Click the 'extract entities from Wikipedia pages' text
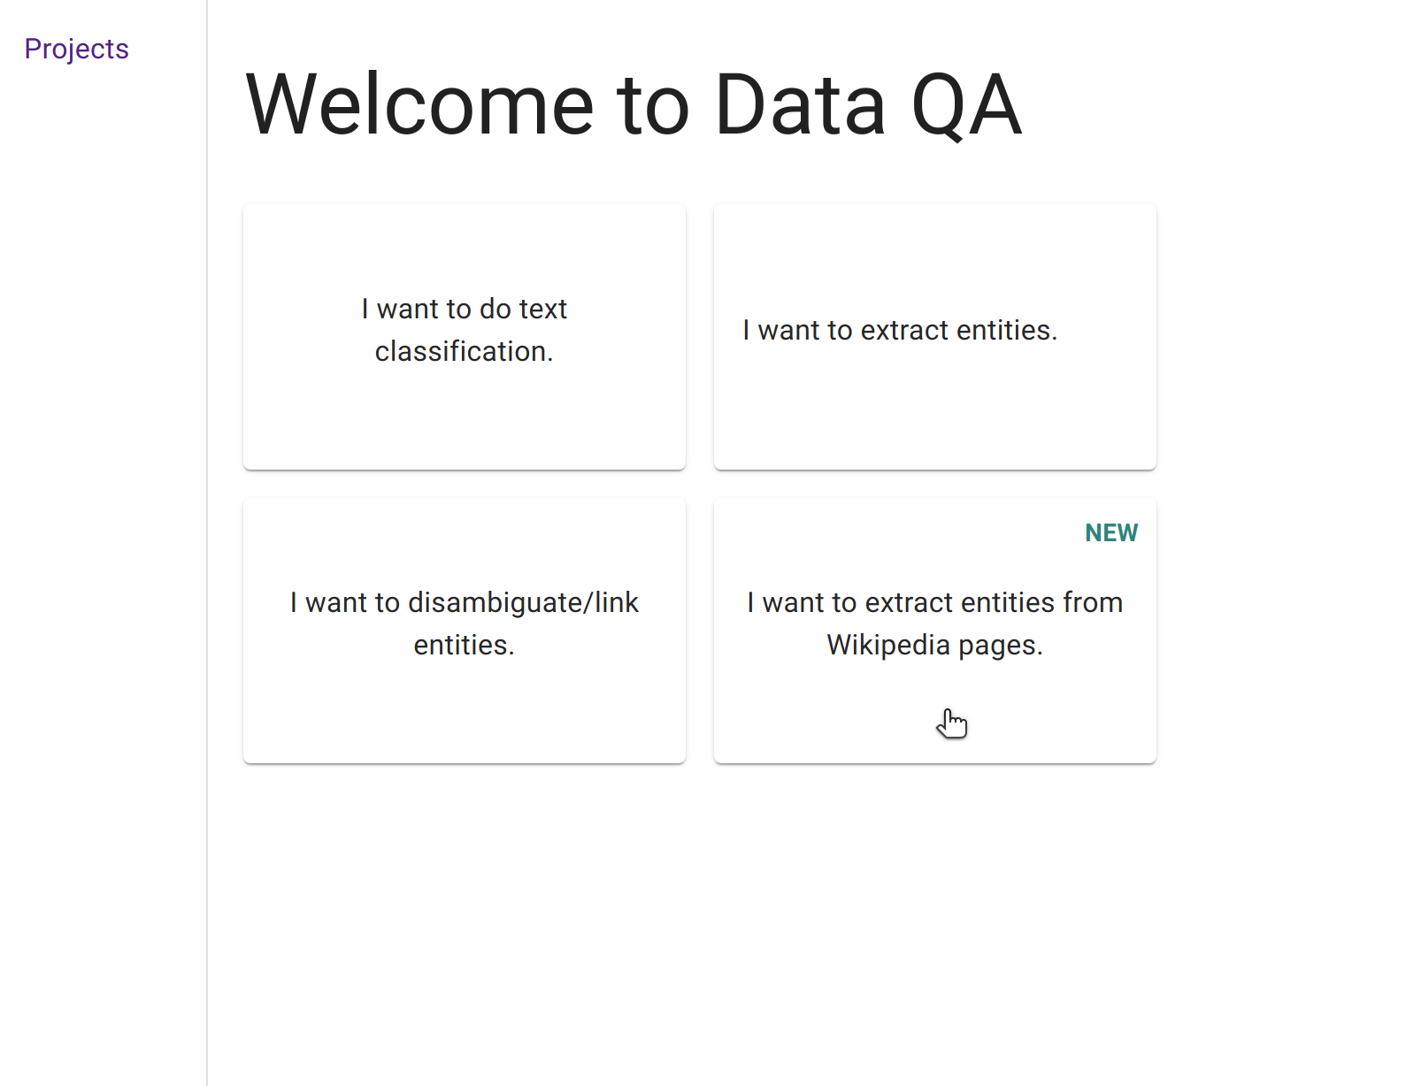 coord(934,623)
